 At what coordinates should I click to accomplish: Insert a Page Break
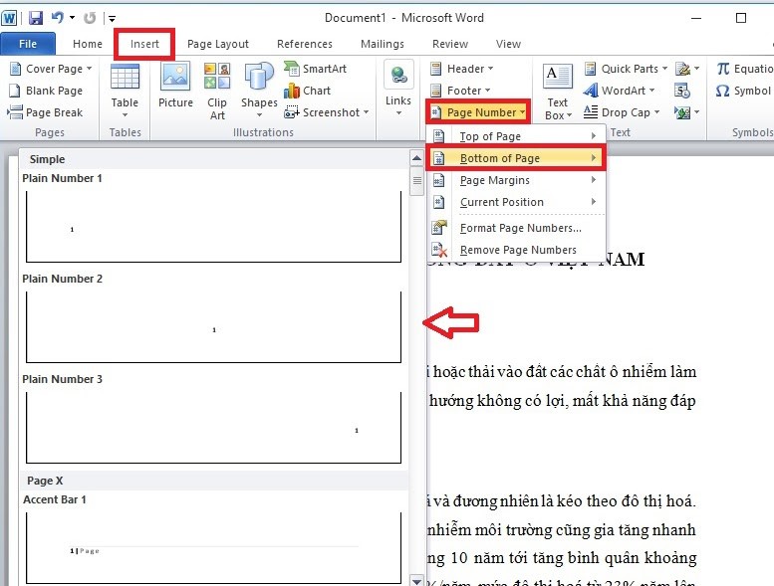click(46, 112)
